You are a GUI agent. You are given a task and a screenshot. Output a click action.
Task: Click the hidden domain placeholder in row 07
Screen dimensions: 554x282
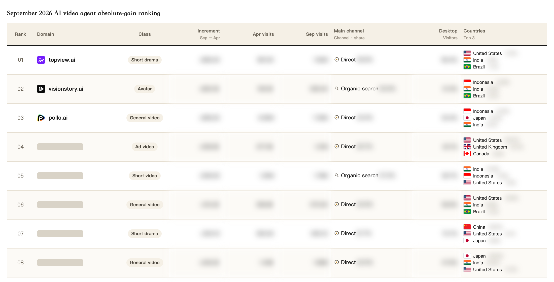coord(60,234)
